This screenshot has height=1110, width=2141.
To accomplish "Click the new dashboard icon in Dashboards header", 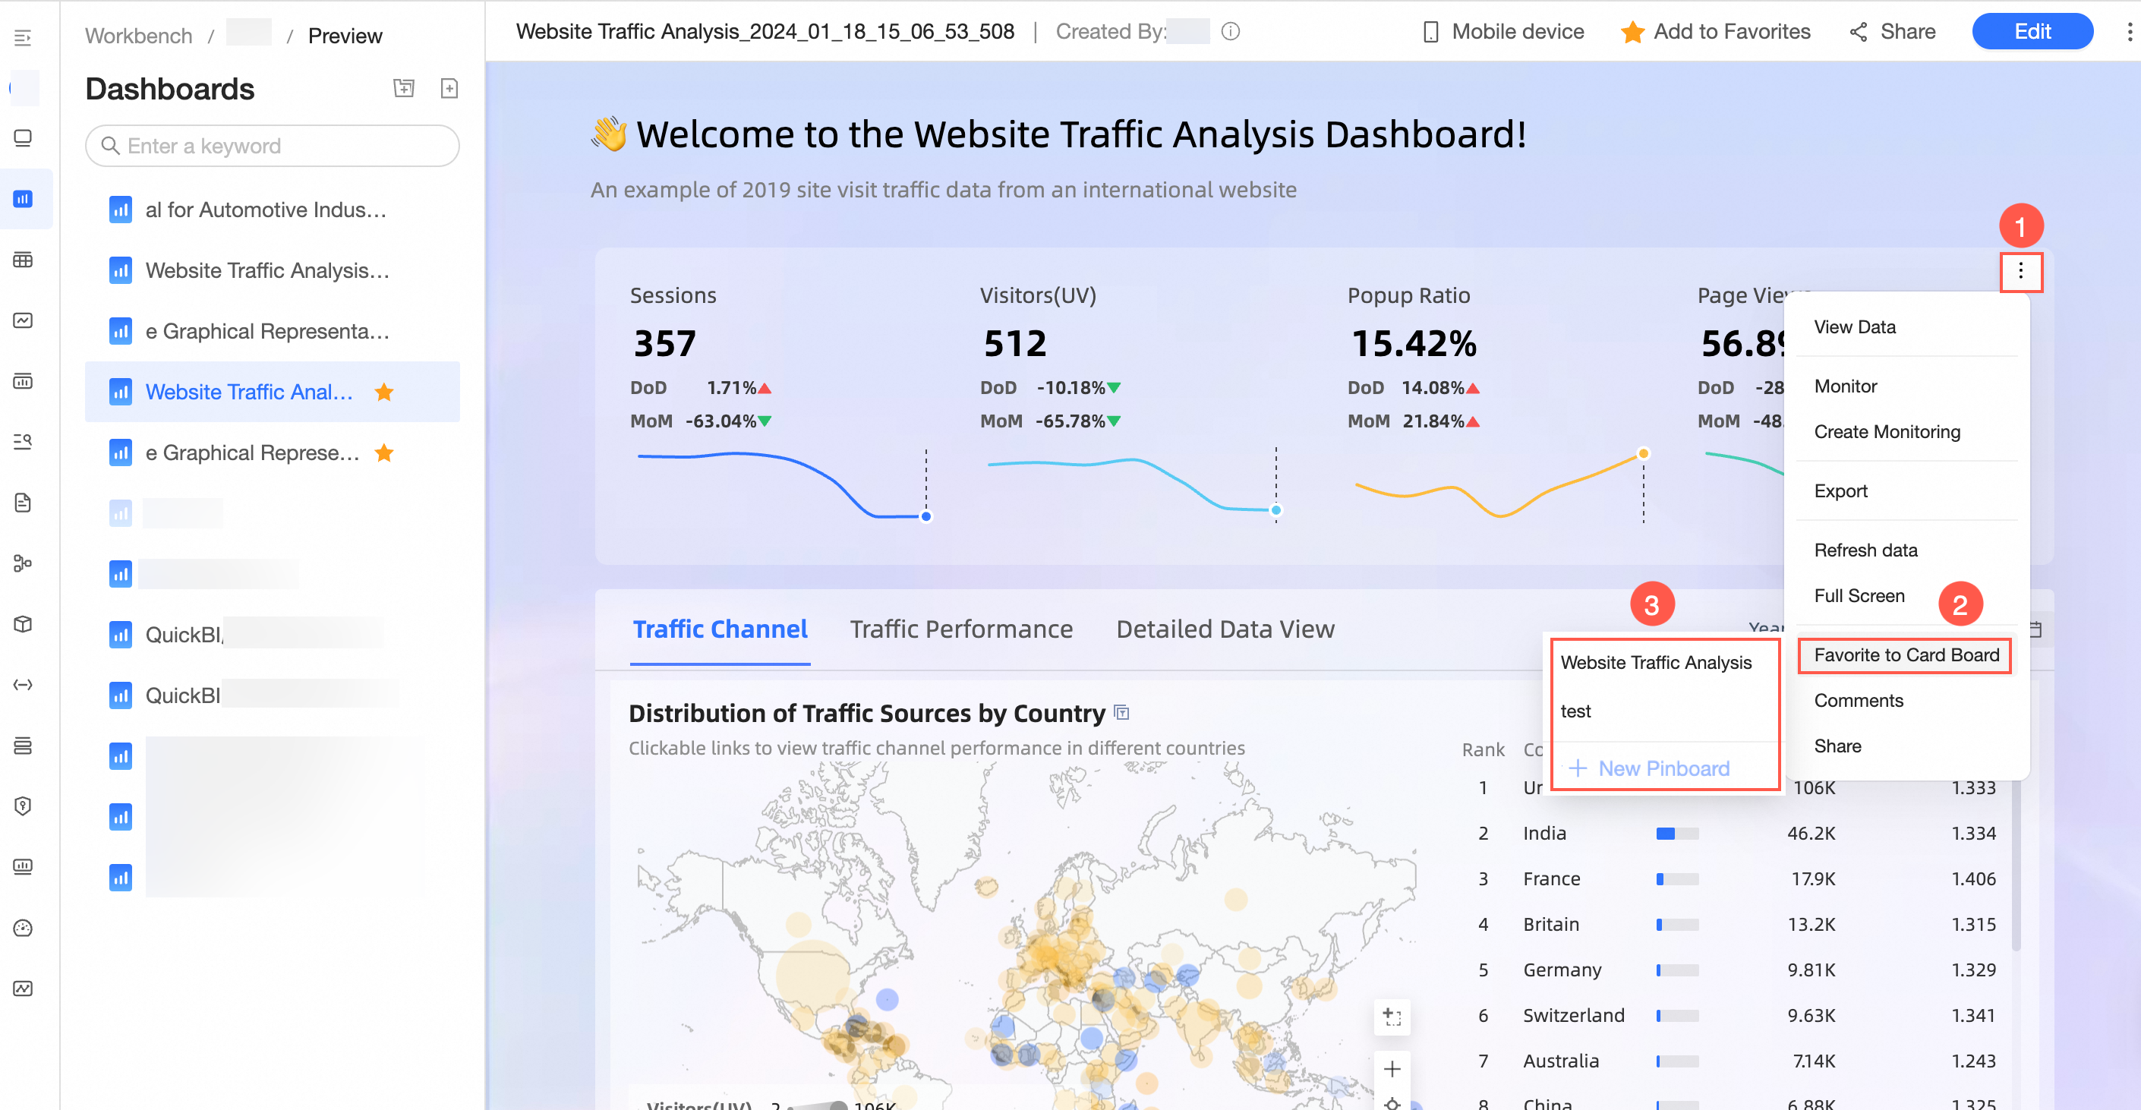I will click(449, 88).
